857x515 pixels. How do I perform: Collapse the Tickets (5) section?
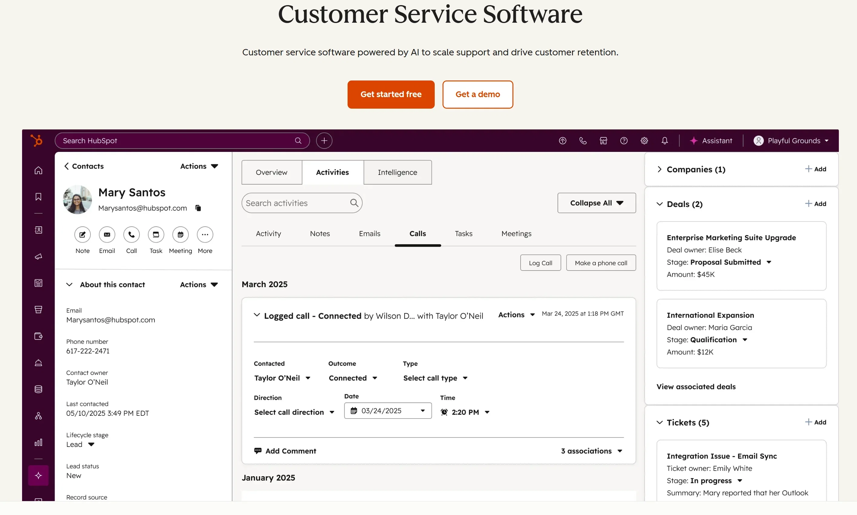point(659,422)
